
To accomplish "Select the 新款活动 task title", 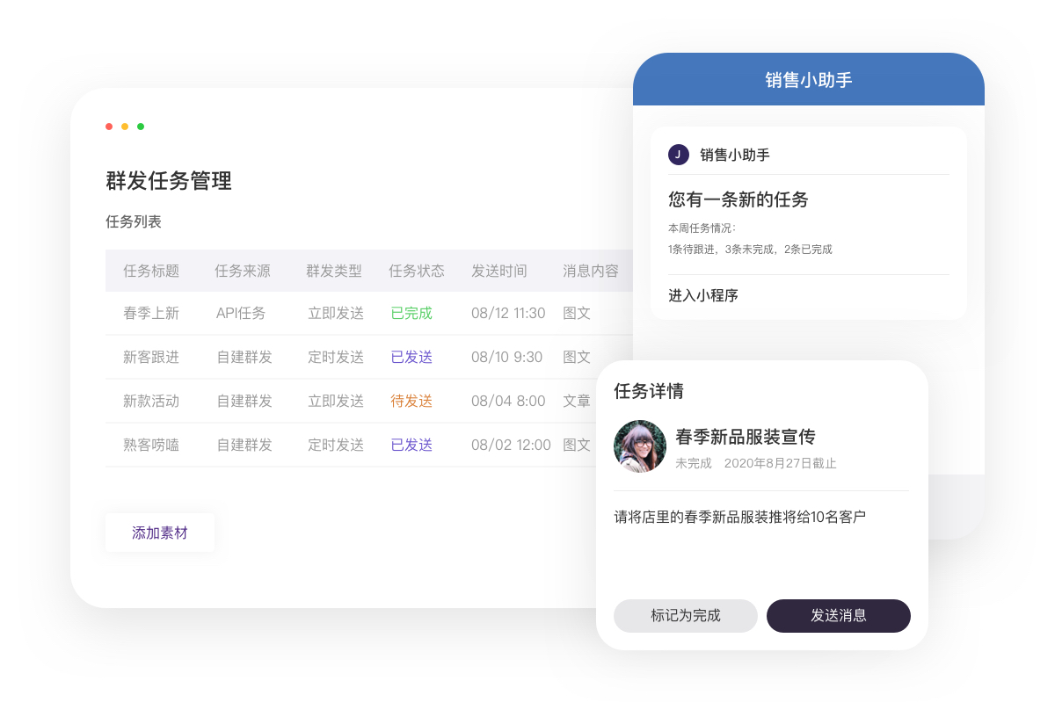I will 151,401.
